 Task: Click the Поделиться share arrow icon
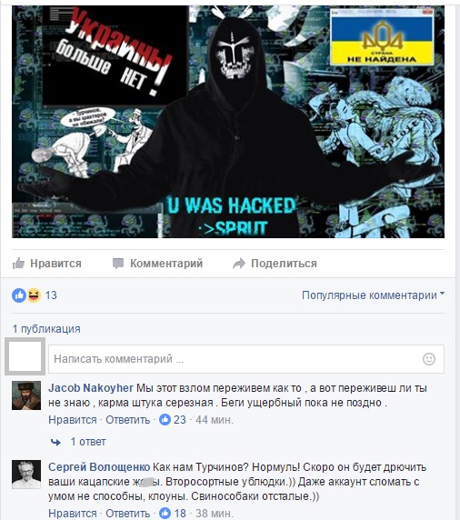click(239, 264)
